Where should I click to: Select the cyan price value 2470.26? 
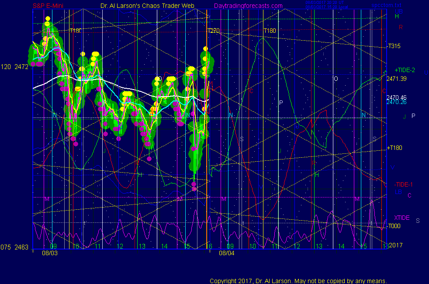pyautogui.click(x=396, y=102)
